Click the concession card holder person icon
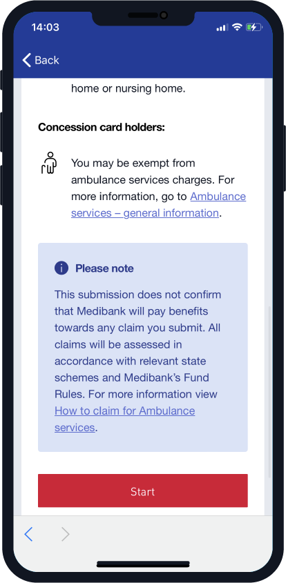286x583 pixels. (49, 163)
